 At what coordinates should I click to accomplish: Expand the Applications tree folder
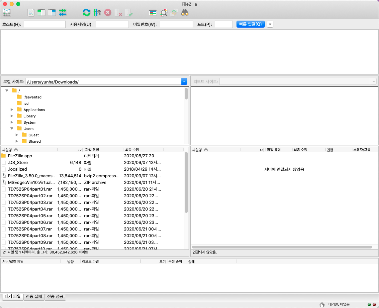(x=12, y=110)
